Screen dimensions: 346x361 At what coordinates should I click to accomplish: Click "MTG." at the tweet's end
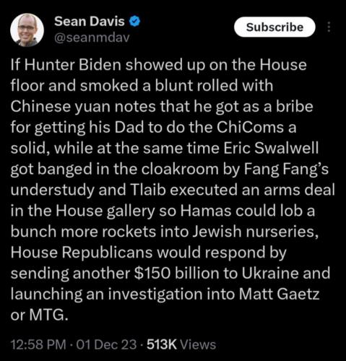pyautogui.click(x=48, y=315)
